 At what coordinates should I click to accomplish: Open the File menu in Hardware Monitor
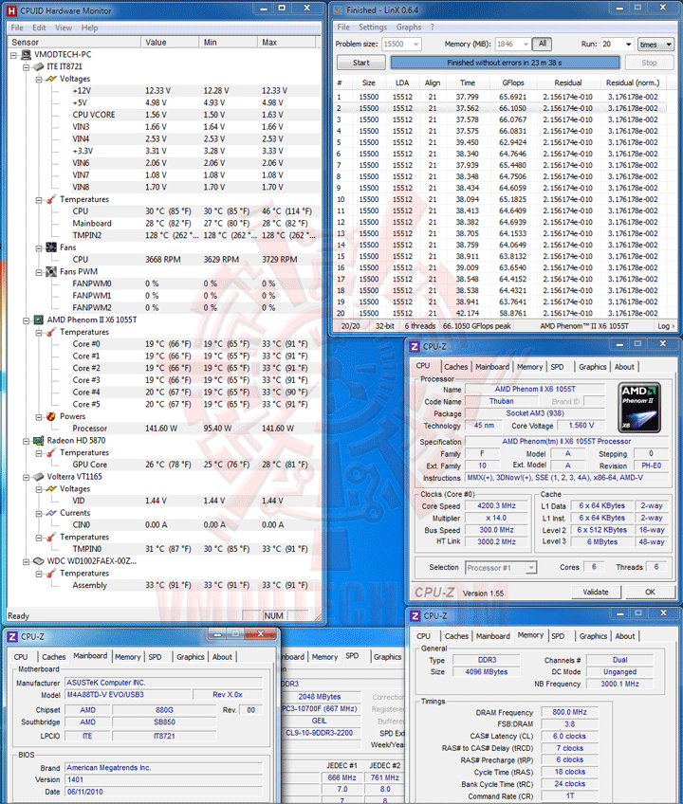17,27
